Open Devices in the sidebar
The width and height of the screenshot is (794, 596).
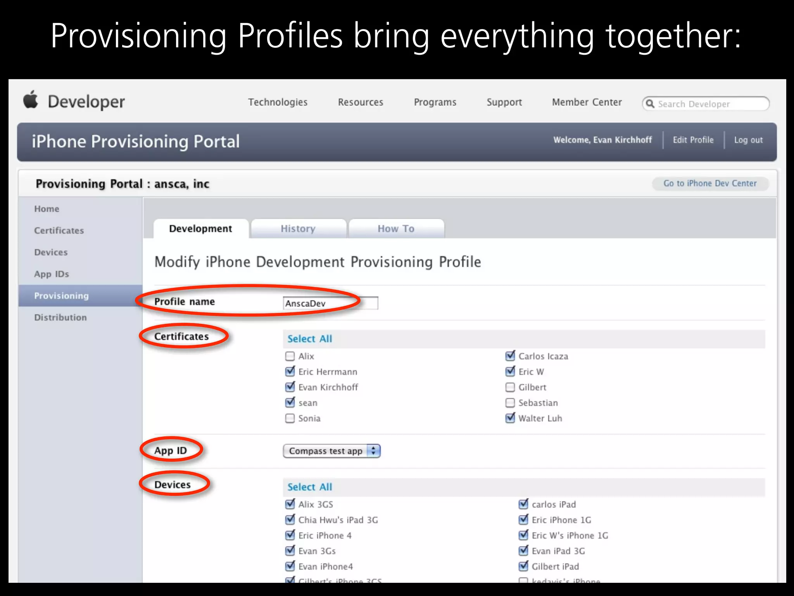pyautogui.click(x=51, y=252)
